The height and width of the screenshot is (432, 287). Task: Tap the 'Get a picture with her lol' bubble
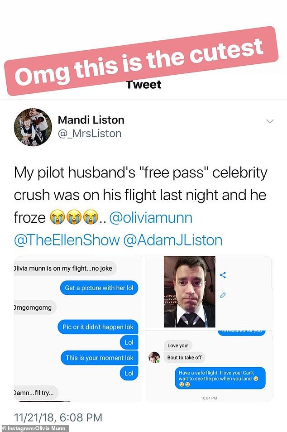pos(99,288)
